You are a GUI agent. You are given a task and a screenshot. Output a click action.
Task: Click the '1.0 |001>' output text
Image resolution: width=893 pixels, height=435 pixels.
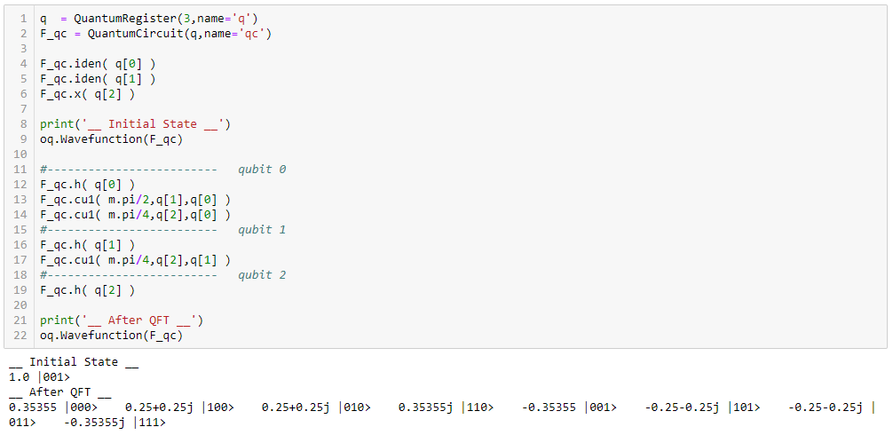[x=39, y=377]
